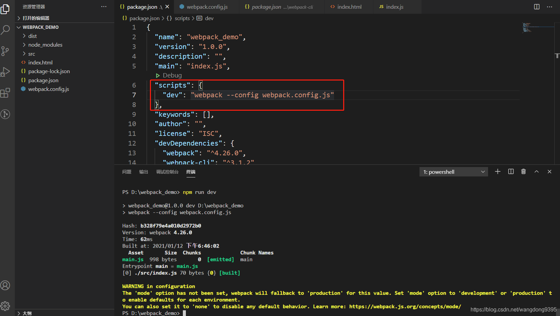Click the "license" key on line 11

point(172,134)
